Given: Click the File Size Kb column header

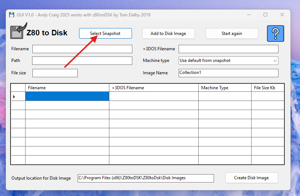Looking at the screenshot, I should pyautogui.click(x=267, y=88).
